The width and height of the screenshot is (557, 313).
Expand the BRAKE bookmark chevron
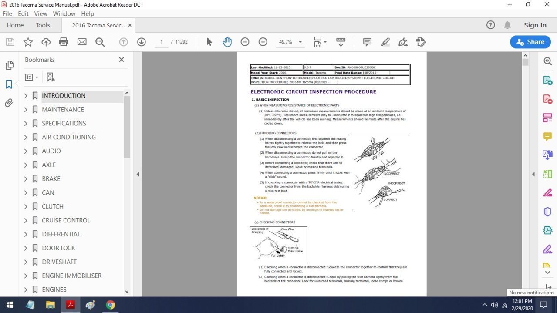tap(26, 178)
